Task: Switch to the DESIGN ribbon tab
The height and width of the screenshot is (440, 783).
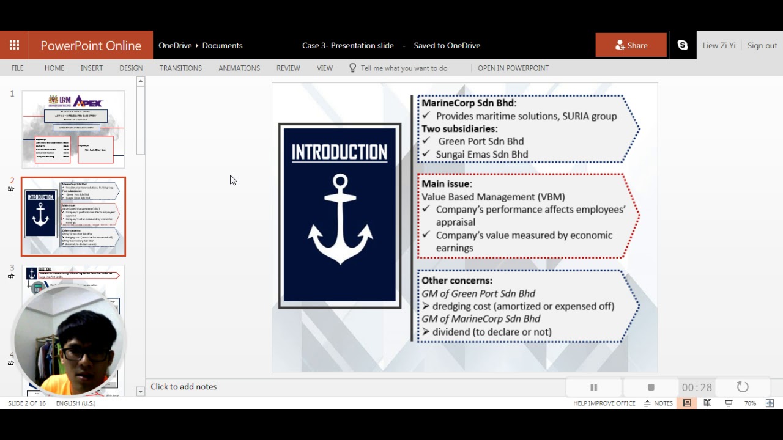Action: (x=131, y=68)
